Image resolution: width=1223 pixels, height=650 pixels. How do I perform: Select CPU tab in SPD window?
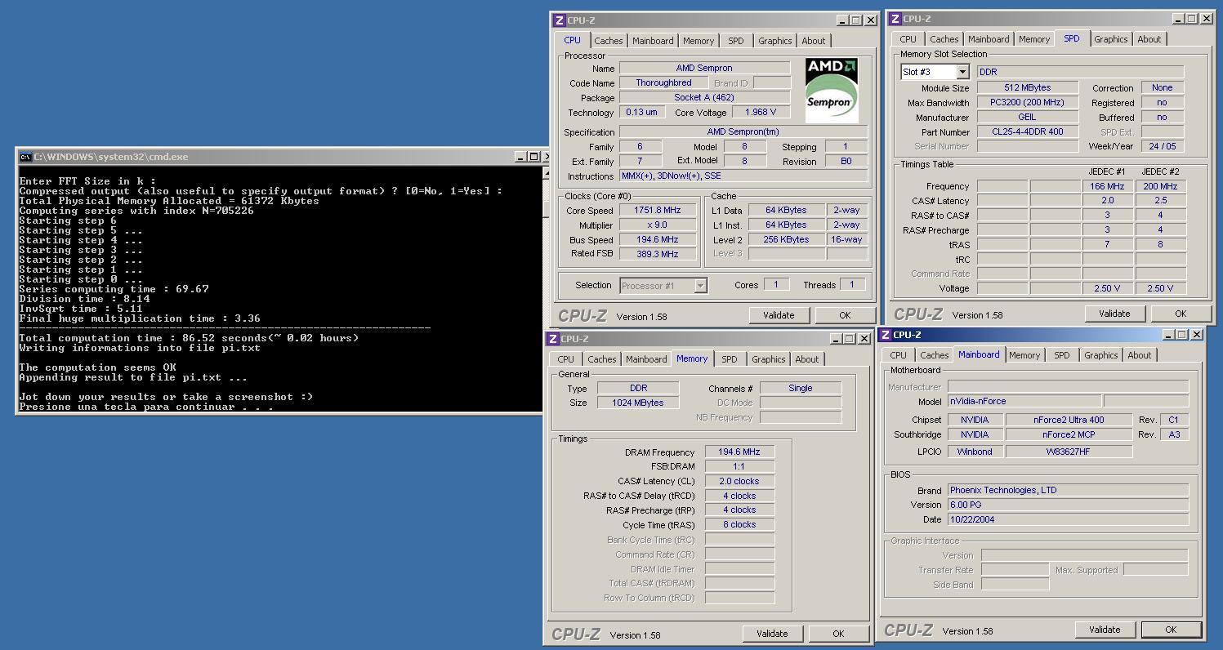908,39
